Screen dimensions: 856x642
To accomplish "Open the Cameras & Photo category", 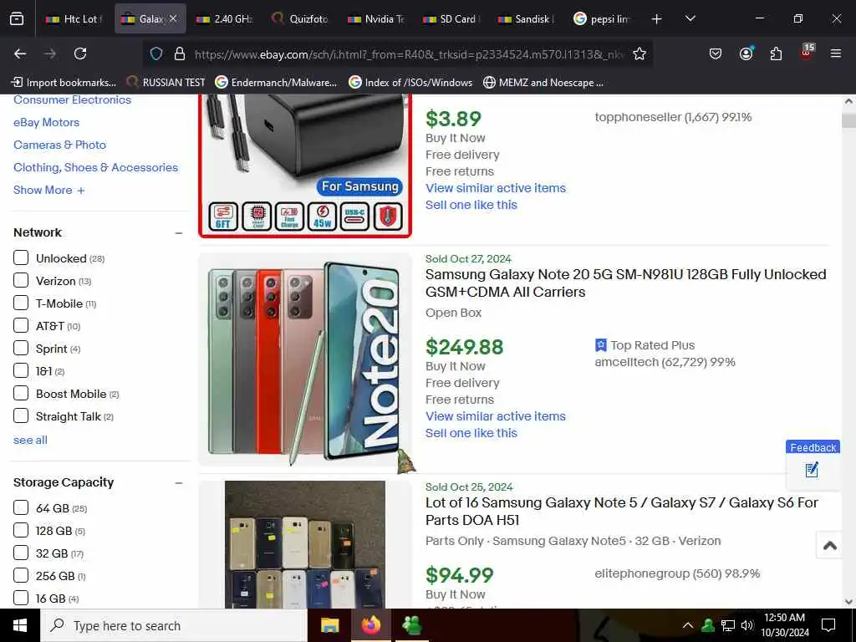I will 60,145.
